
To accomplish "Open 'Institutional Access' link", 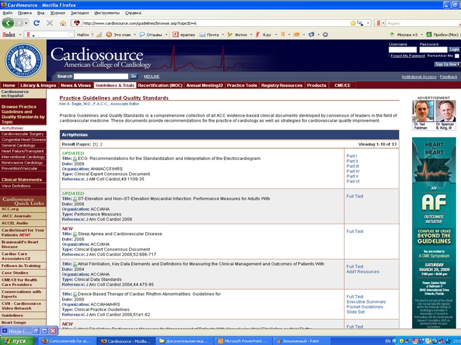I will (x=419, y=77).
